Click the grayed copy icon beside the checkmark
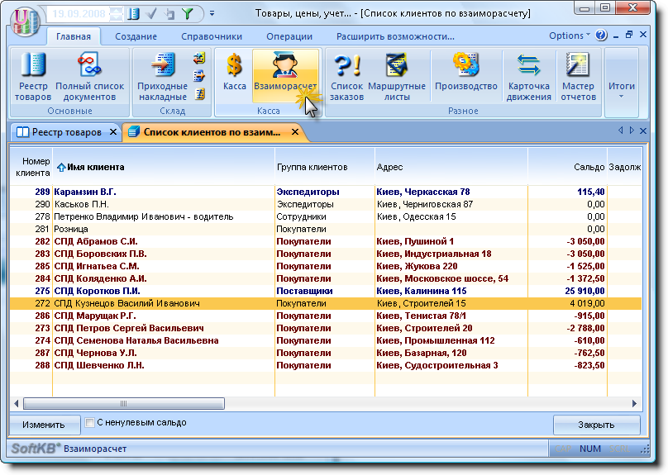Viewport: 668px width, 475px height. coord(169,14)
